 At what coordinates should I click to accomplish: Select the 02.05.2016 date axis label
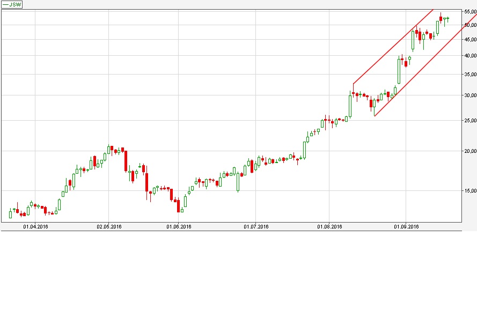(x=109, y=227)
